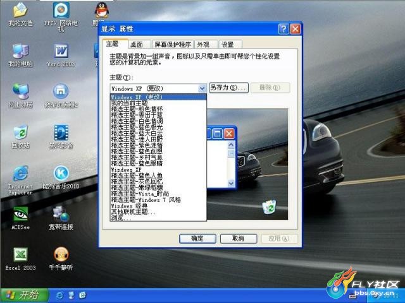
Task: Choose theme 精选主题-蓝色眼睛
Action: coord(158,163)
